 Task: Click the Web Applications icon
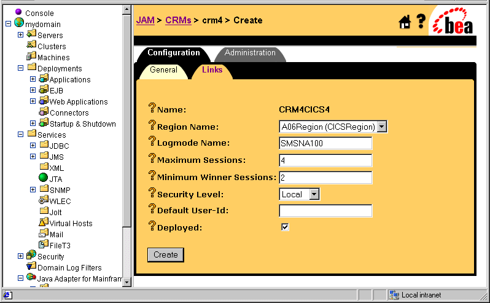click(44, 100)
